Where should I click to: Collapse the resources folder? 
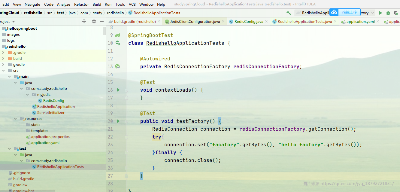click(16, 119)
